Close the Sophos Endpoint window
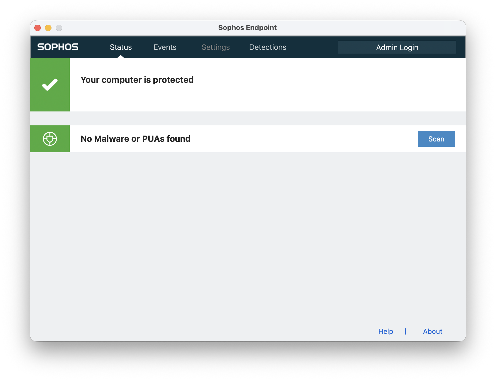This screenshot has height=381, width=496. click(x=38, y=28)
